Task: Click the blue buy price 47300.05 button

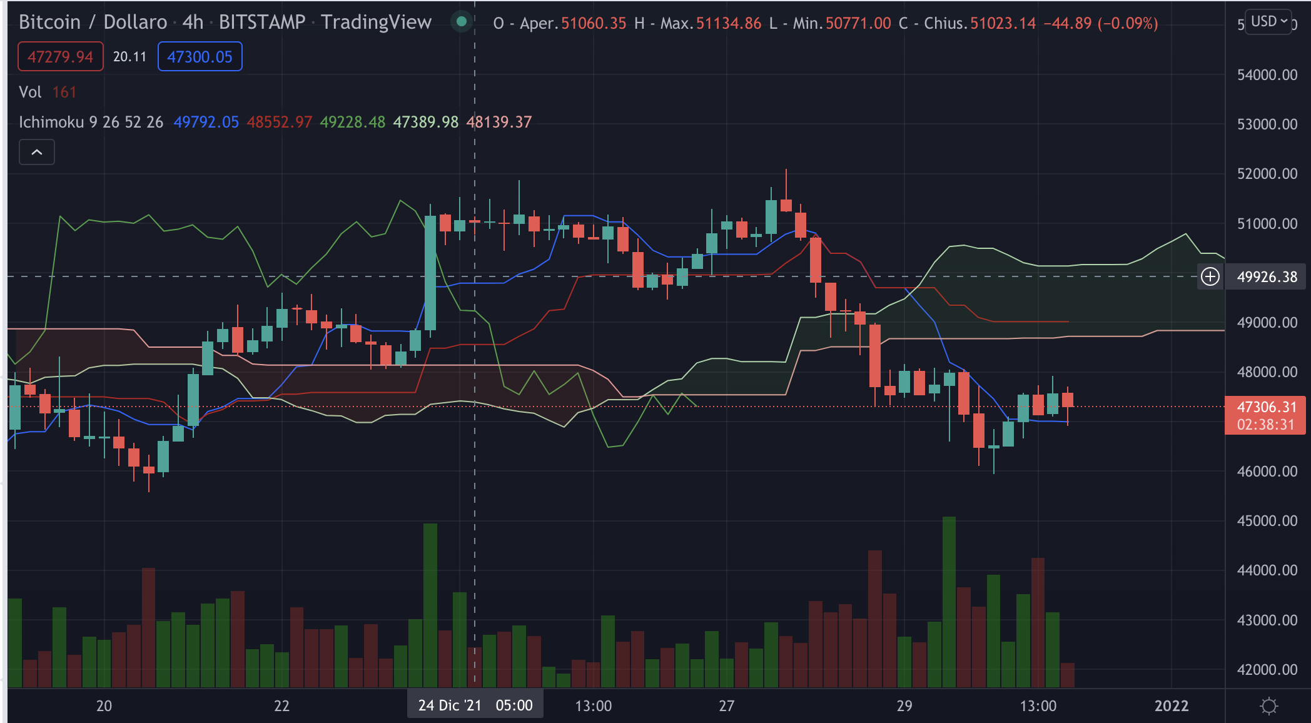Action: tap(200, 57)
